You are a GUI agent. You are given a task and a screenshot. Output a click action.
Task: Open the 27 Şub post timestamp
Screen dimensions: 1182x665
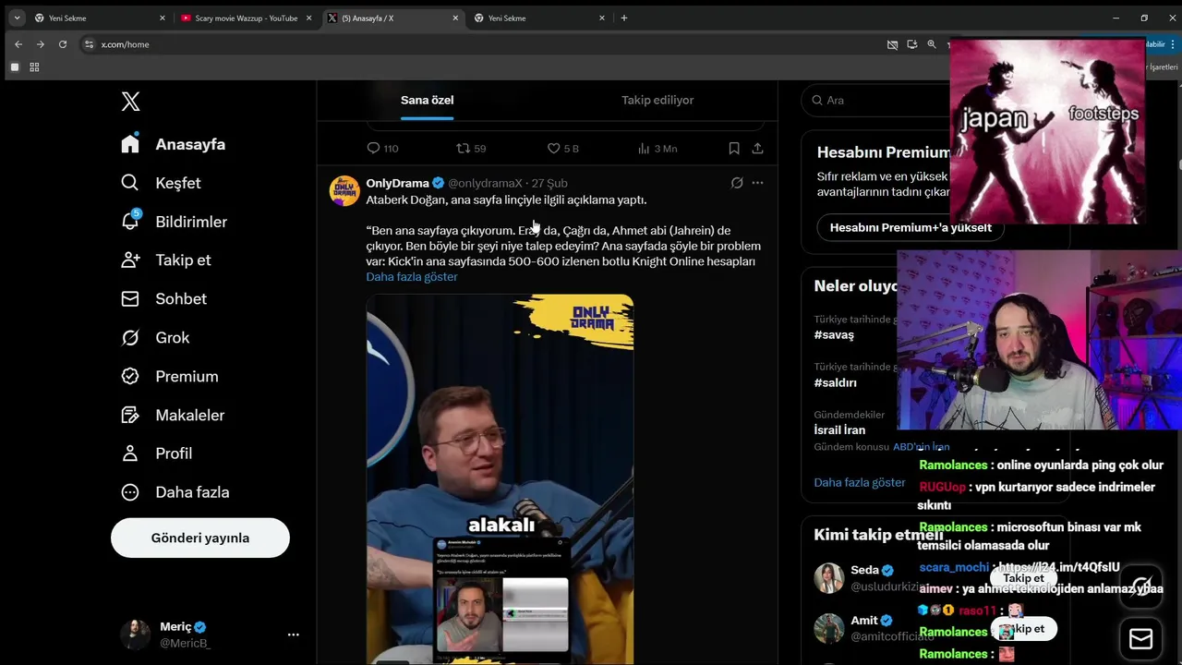pyautogui.click(x=549, y=183)
